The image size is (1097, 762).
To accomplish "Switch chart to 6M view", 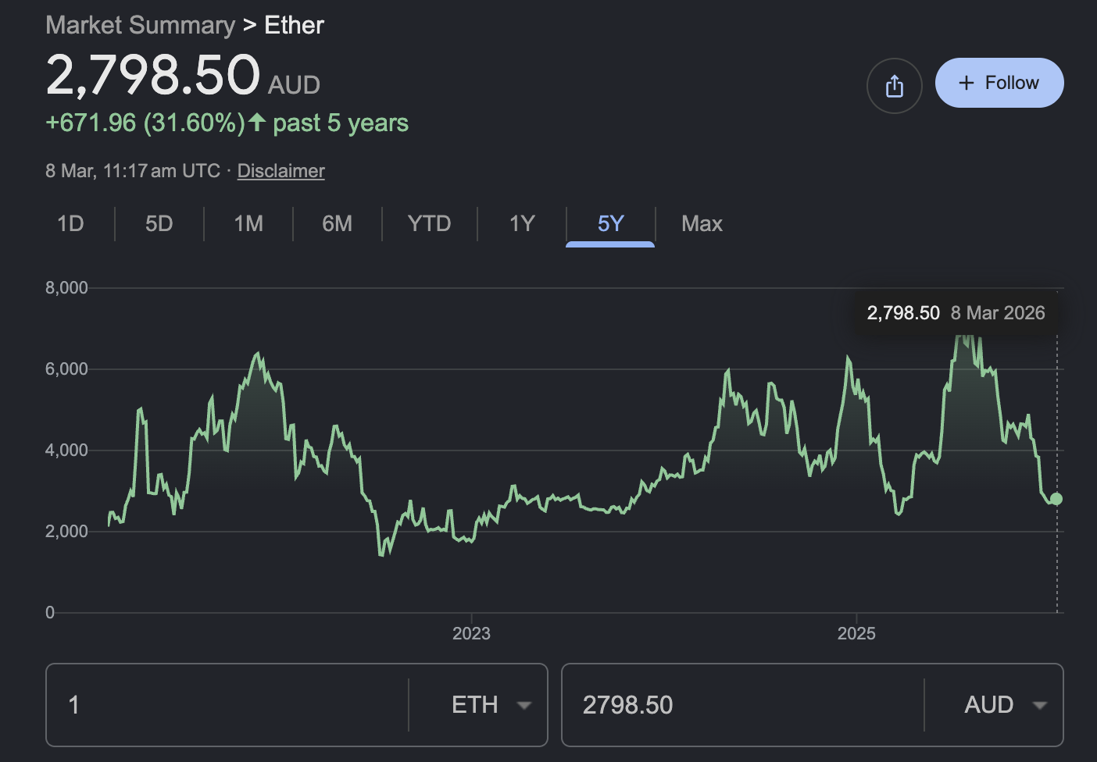I will pyautogui.click(x=337, y=224).
